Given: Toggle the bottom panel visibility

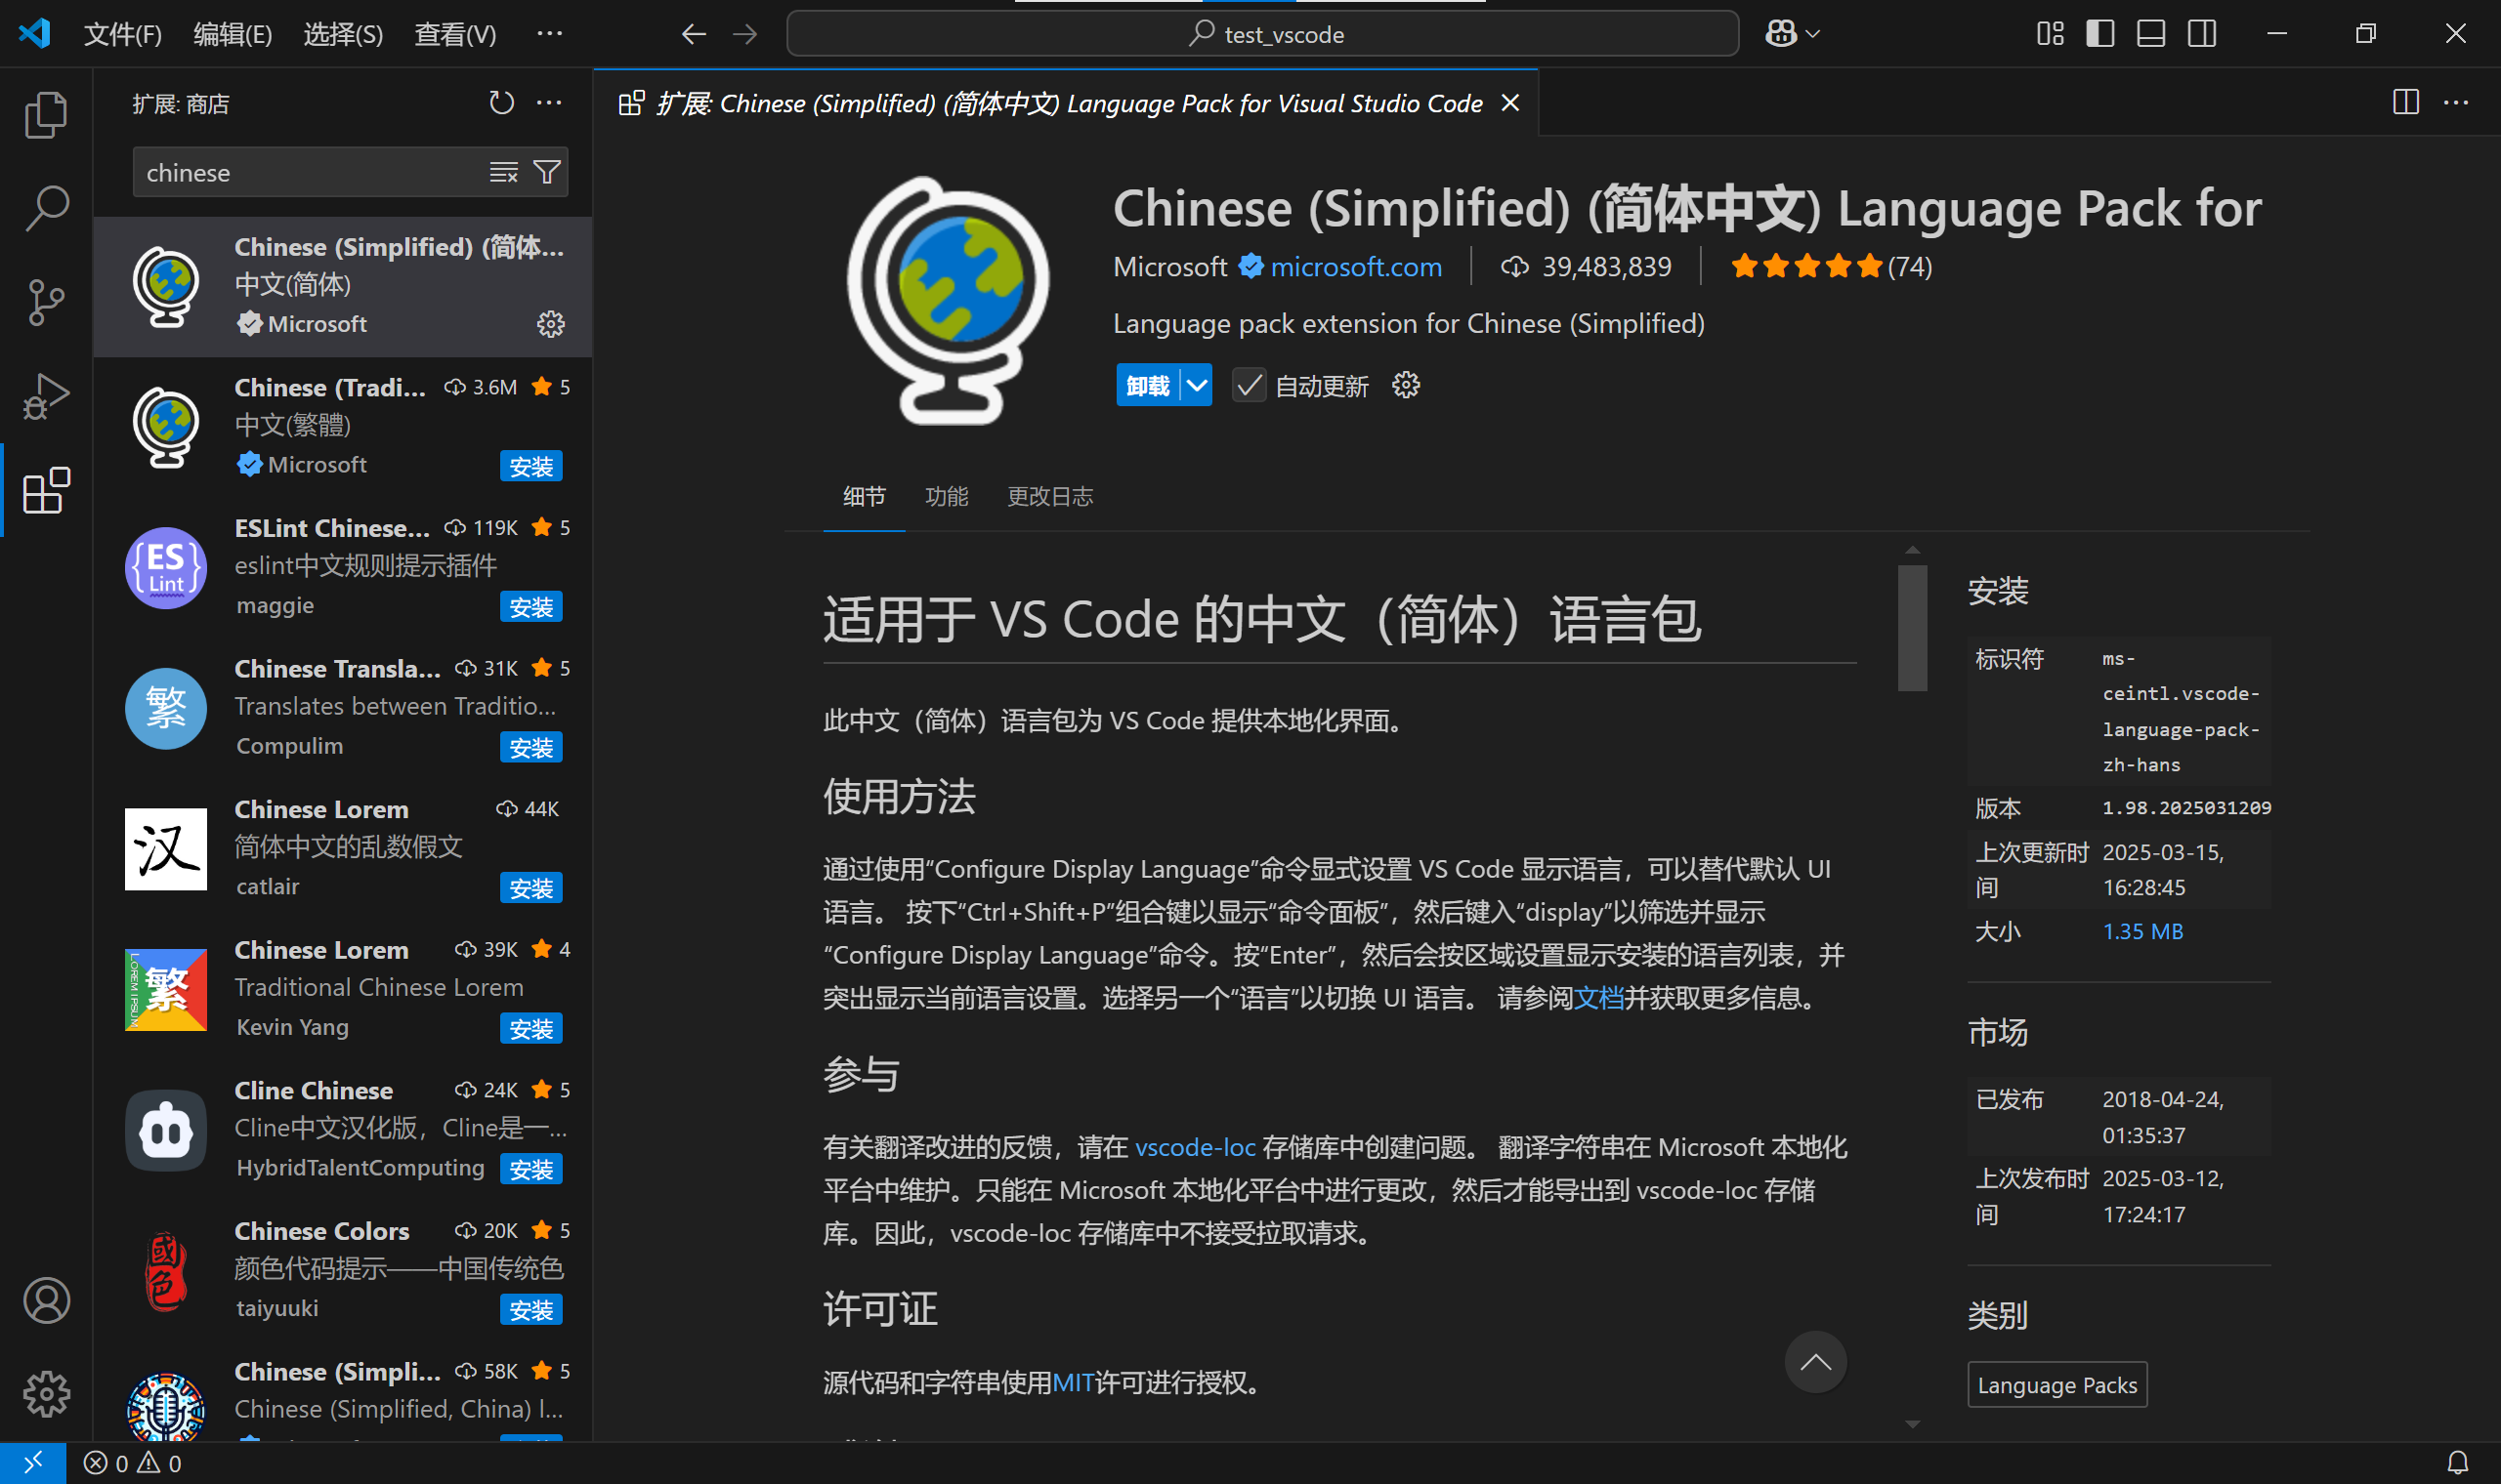Looking at the screenshot, I should pos(2150,33).
